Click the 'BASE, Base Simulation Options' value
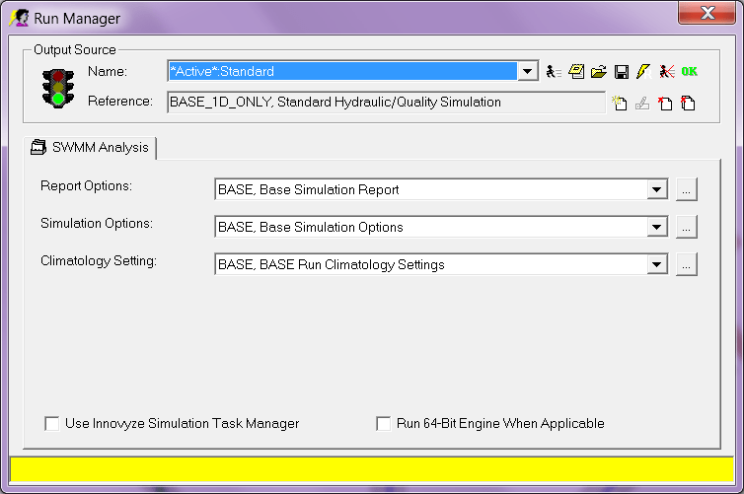Screen dimensions: 744x494 [310, 227]
